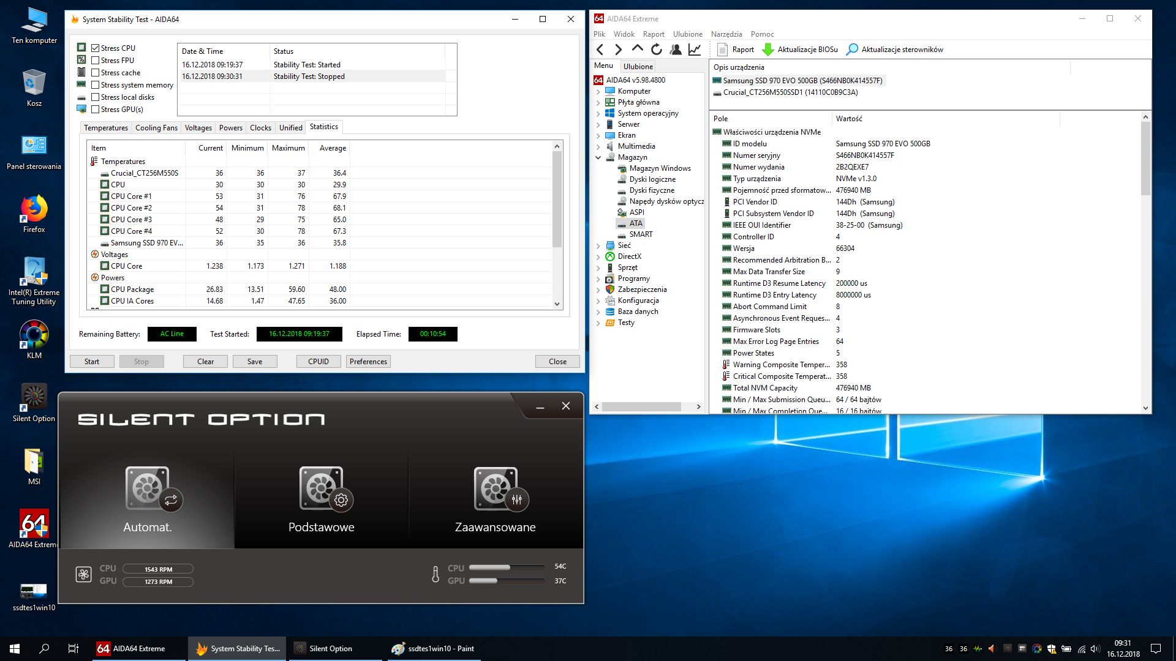Open notification center in system tray

click(1156, 648)
